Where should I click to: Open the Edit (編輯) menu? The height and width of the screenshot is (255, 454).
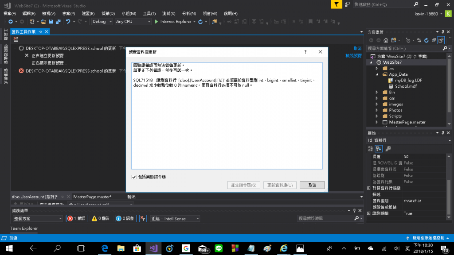(29, 14)
